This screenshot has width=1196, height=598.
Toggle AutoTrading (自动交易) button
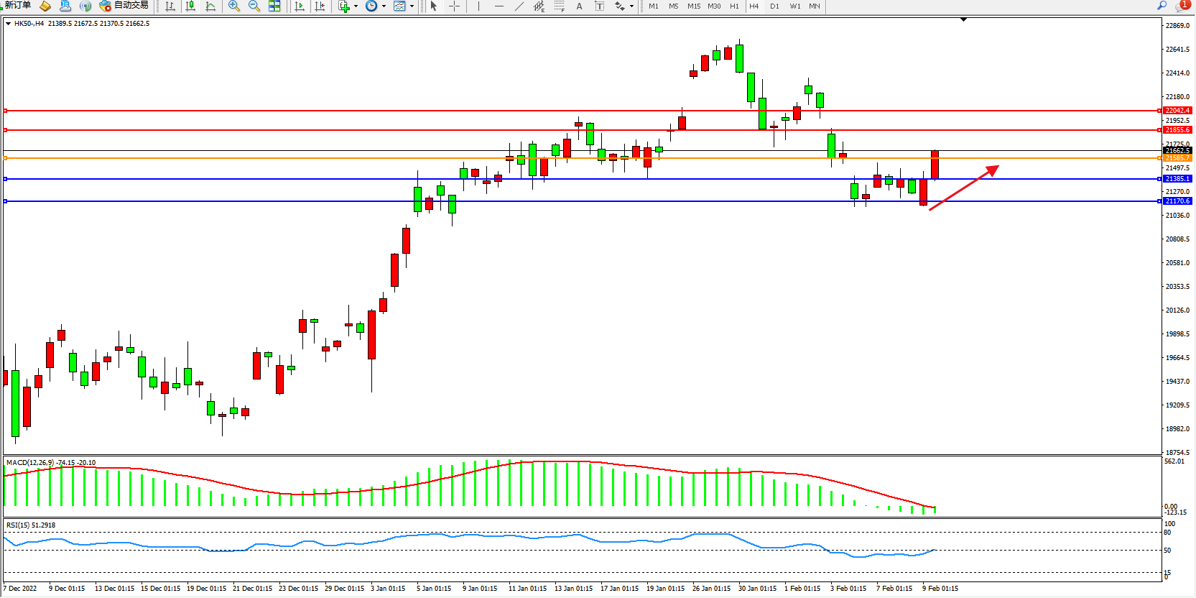coord(124,6)
